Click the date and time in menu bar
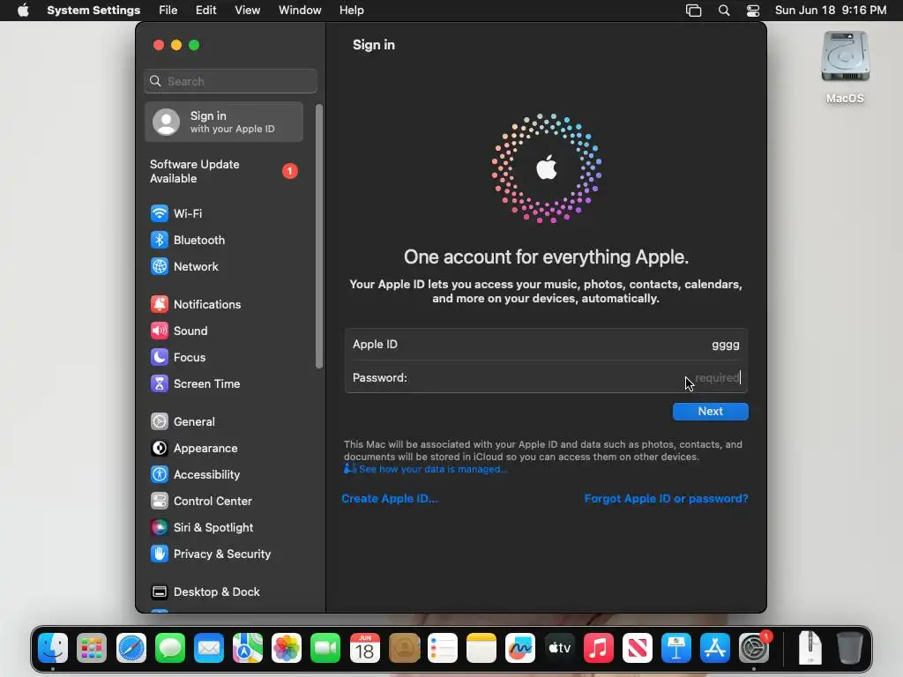The height and width of the screenshot is (677, 903). tap(831, 11)
